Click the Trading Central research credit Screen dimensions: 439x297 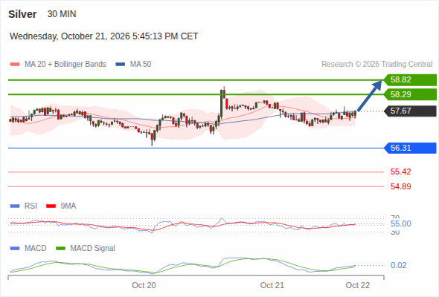point(376,65)
